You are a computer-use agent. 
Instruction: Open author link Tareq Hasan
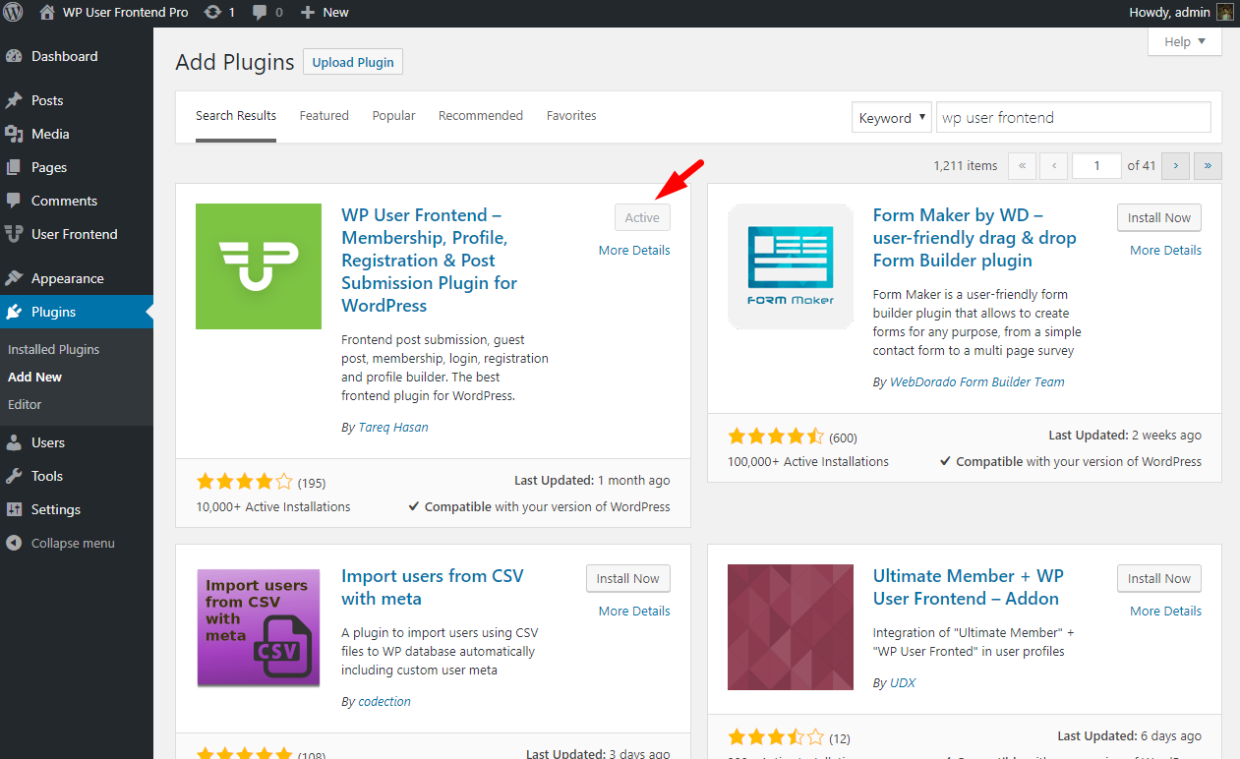pos(392,427)
